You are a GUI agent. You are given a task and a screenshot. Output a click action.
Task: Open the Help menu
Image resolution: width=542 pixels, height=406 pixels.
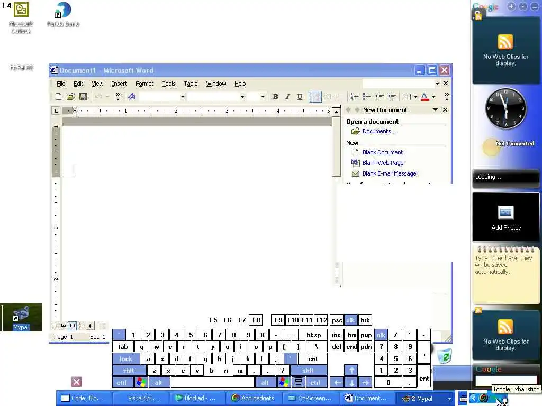[x=240, y=84]
